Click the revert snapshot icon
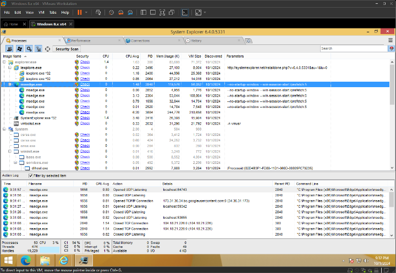Screen dimensions: 396x273 click(x=120, y=12)
